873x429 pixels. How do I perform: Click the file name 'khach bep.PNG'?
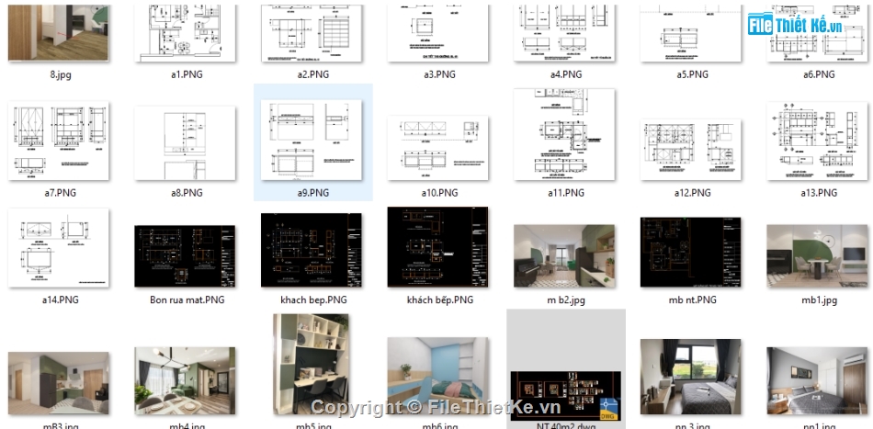[313, 299]
